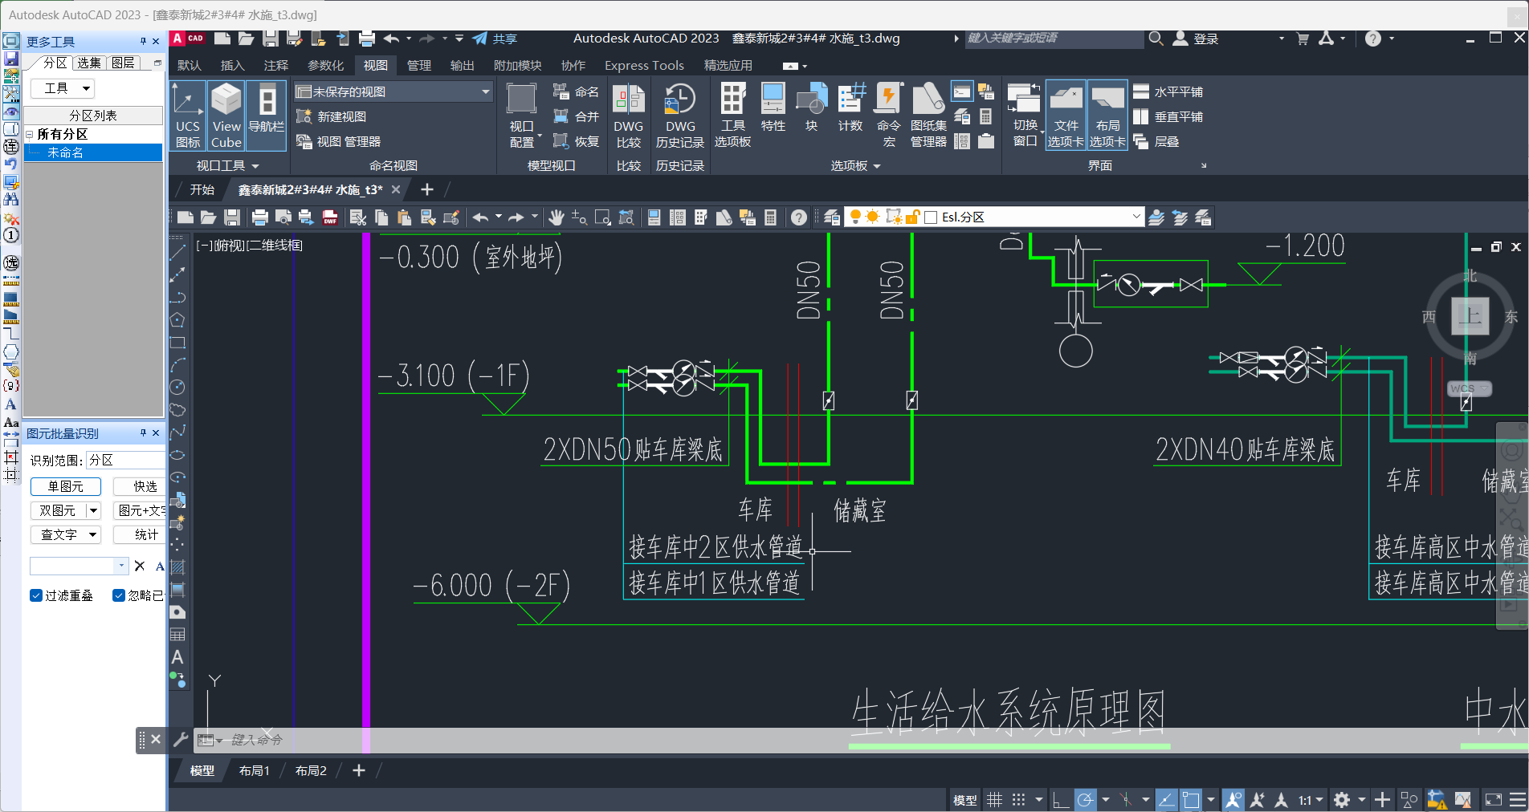Enable the 过滤重叠 checkbox
Viewport: 1529px width, 812px height.
click(36, 595)
